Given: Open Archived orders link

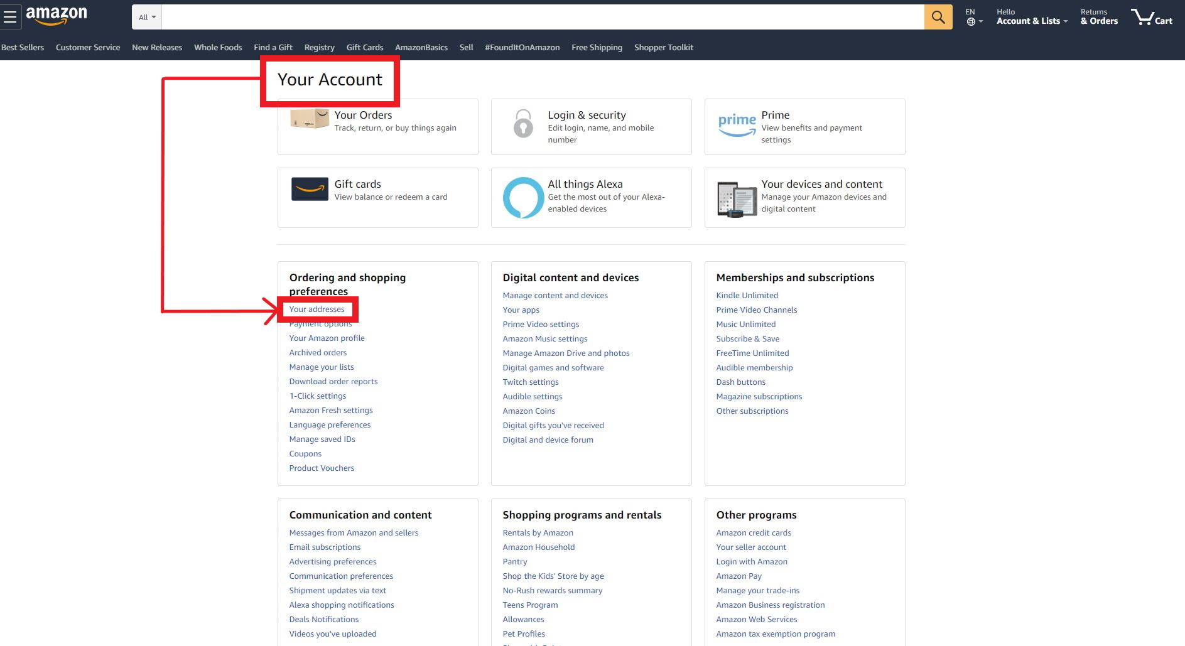Looking at the screenshot, I should click(x=318, y=352).
